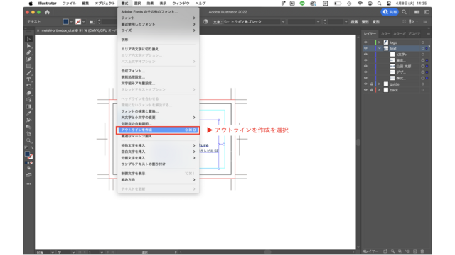455x255 pixels.
Task: Select the Symbol Sprayer tool
Action: [28, 120]
